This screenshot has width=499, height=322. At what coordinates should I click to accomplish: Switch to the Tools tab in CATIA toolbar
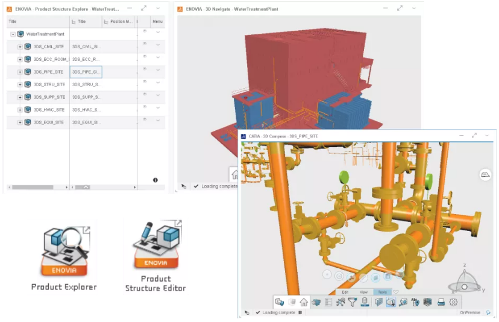tap(382, 292)
